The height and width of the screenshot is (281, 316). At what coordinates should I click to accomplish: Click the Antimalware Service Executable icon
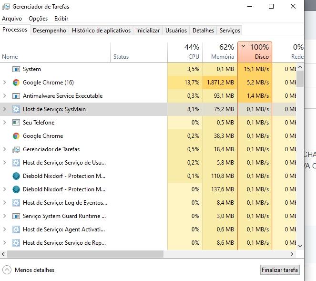pyautogui.click(x=16, y=96)
